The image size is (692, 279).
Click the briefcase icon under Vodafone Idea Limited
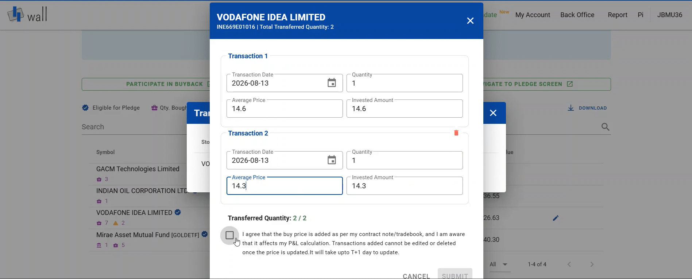pyautogui.click(x=99, y=223)
